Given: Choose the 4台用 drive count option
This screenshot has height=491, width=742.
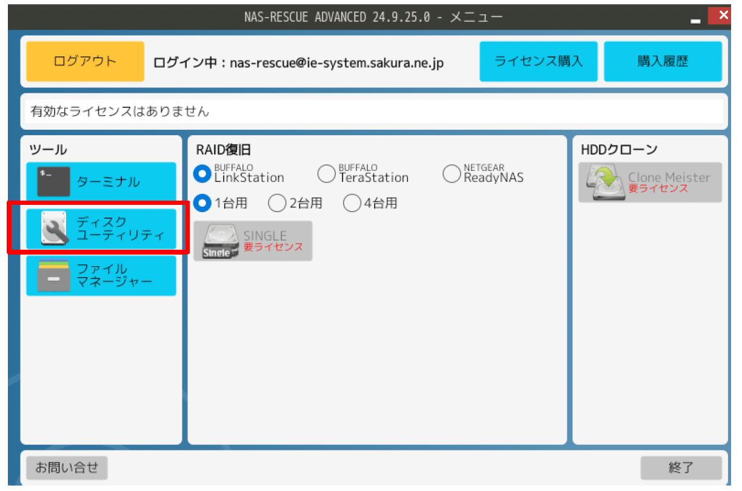Looking at the screenshot, I should (352, 203).
